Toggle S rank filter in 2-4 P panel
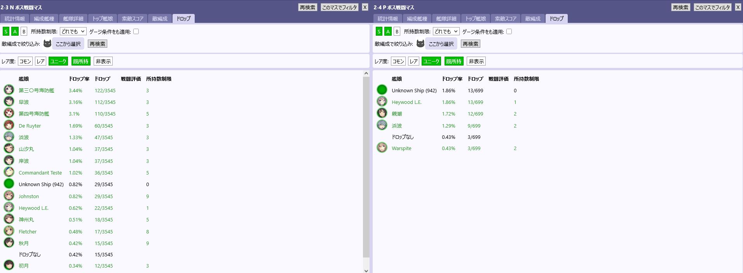 (x=379, y=31)
